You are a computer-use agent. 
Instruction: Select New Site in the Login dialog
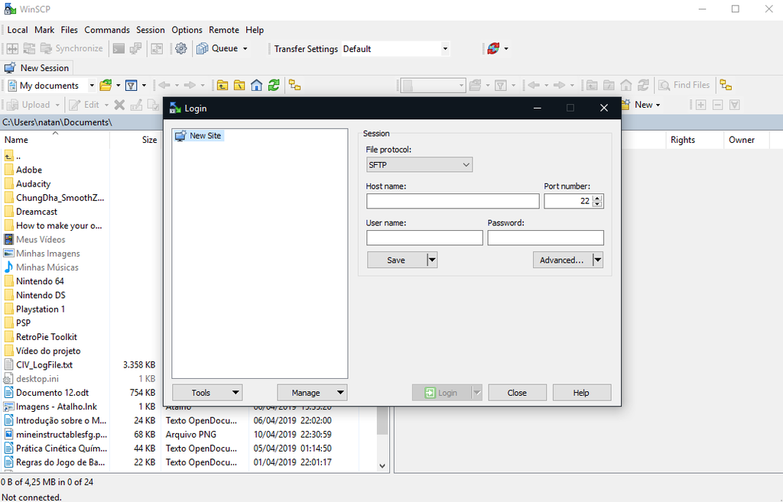(x=199, y=136)
